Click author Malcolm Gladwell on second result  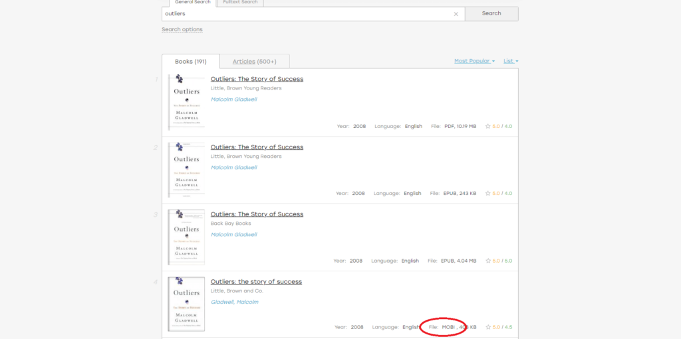coord(233,167)
